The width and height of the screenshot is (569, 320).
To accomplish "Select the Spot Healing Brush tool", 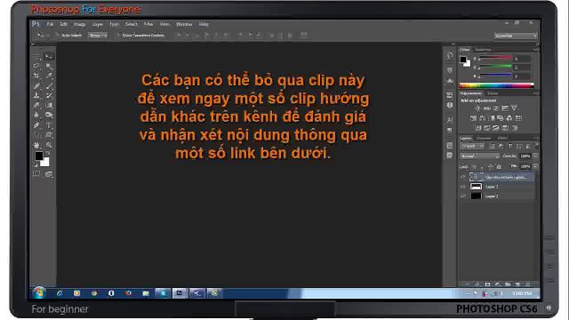I will (36, 86).
